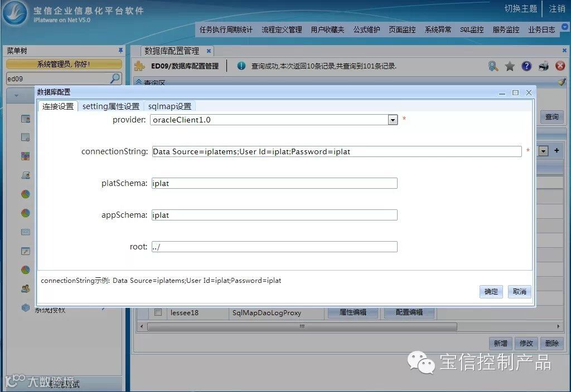
Task: Click 属性编辑 in the lessee18 row
Action: point(353,312)
